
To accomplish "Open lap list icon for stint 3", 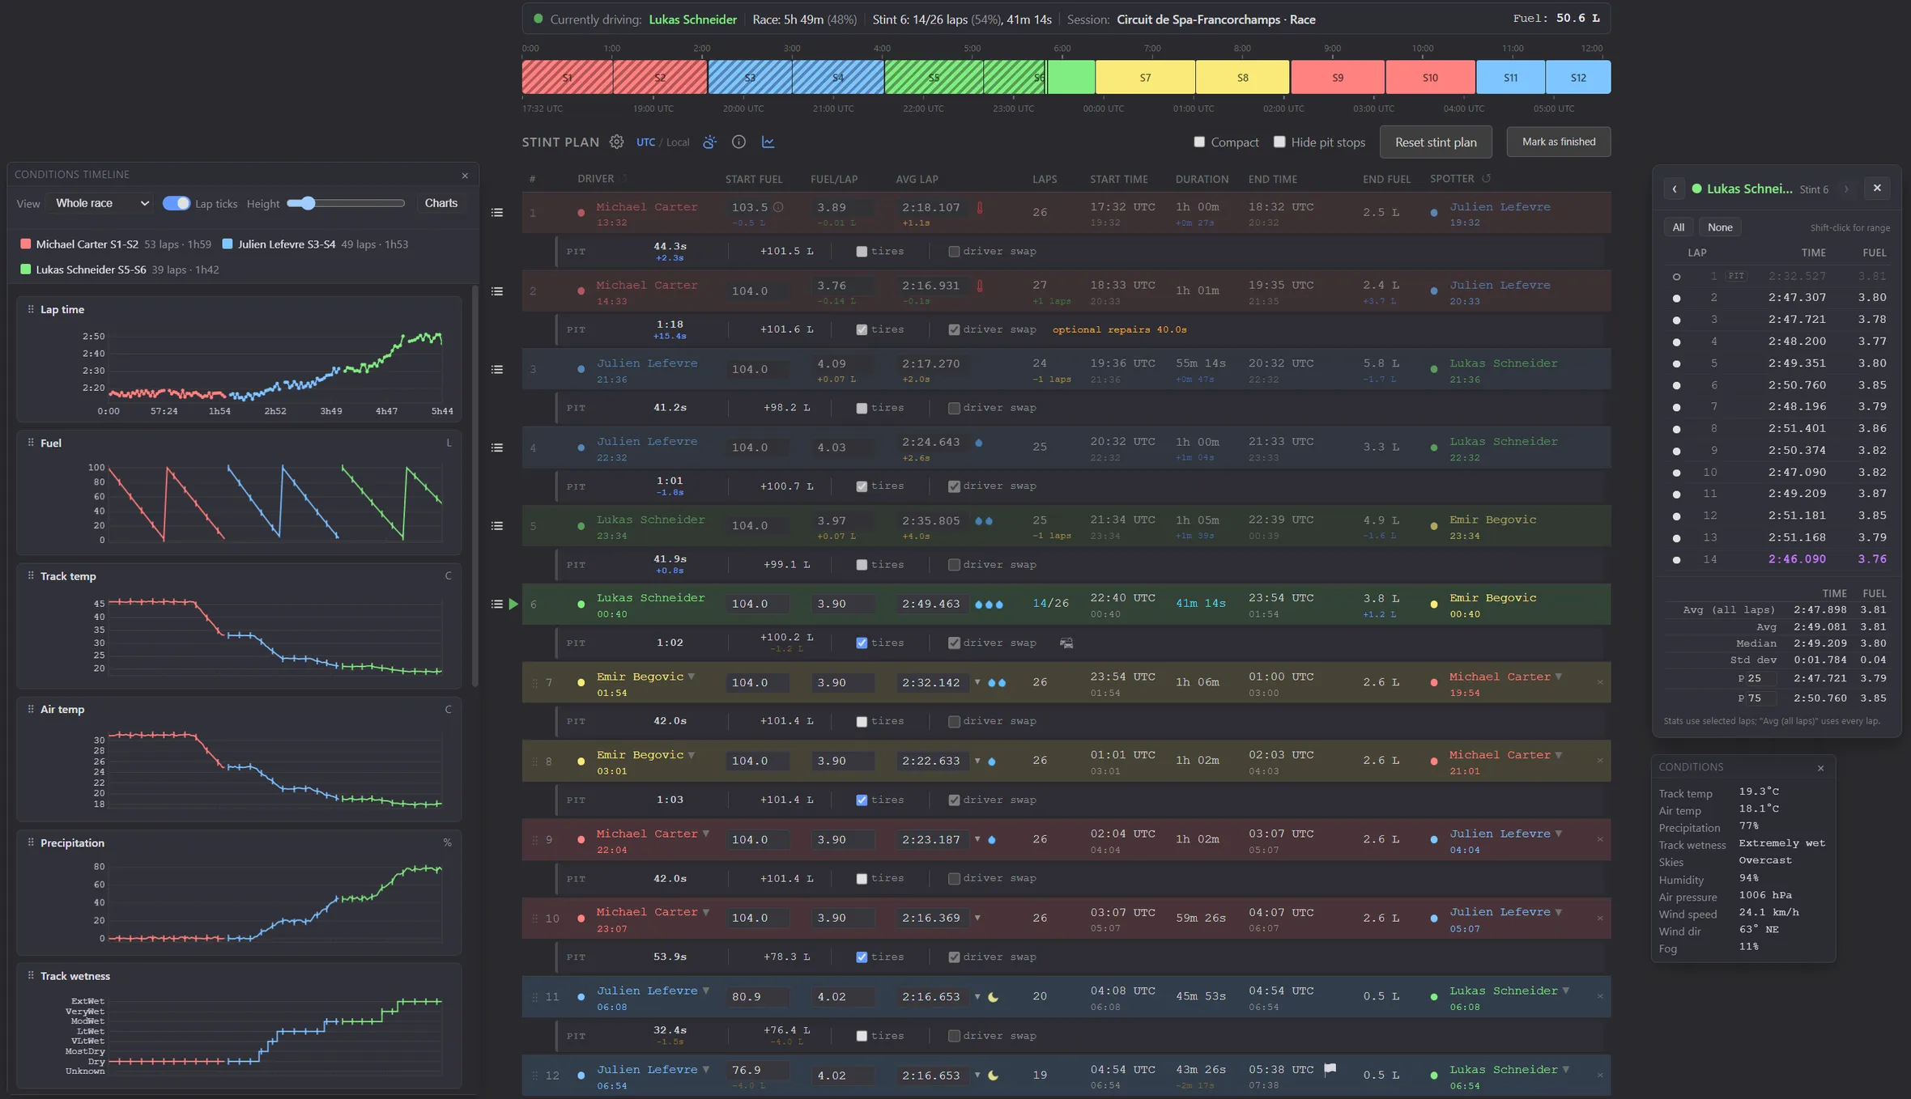I will click(497, 370).
